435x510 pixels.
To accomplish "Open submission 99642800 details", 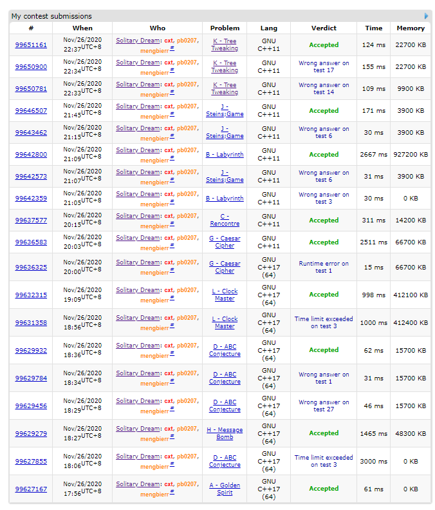I will pyautogui.click(x=31, y=155).
